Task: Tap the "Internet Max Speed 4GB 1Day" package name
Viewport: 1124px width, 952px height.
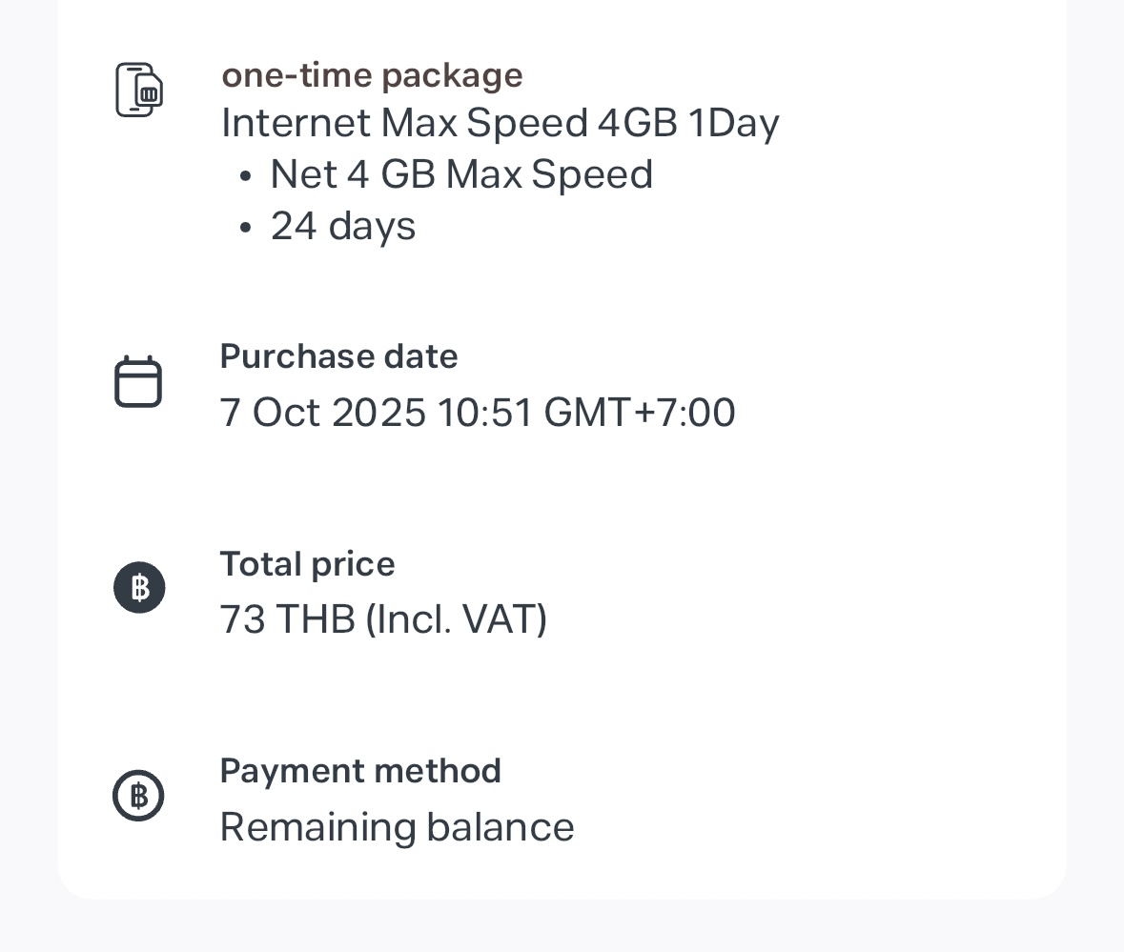Action: (500, 123)
